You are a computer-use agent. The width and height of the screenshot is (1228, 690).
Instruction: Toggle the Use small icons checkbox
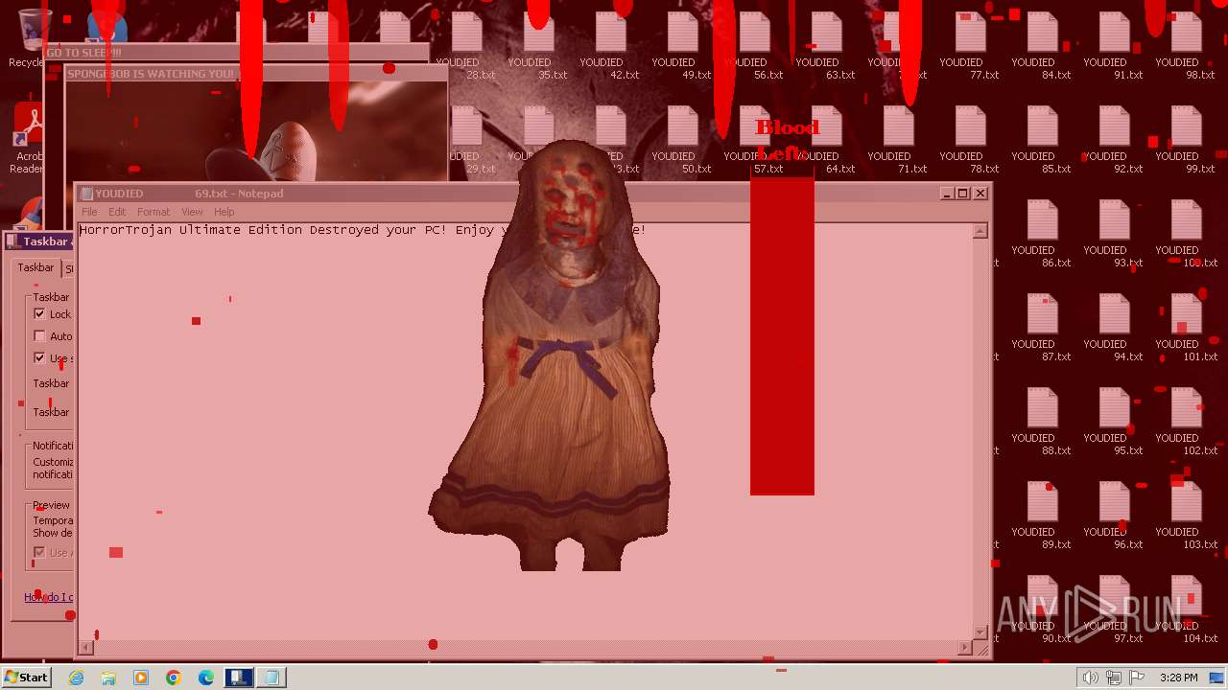39,357
